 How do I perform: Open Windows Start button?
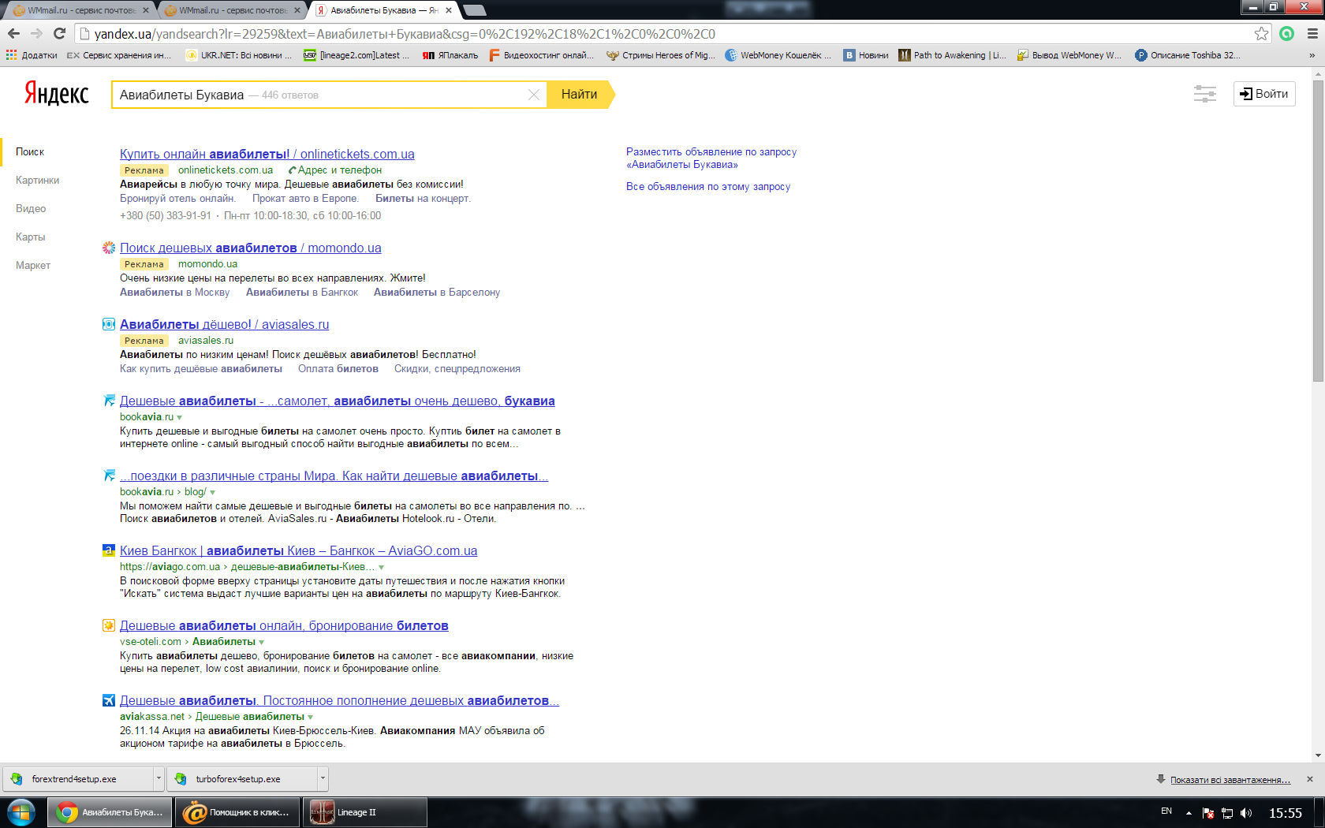(21, 812)
